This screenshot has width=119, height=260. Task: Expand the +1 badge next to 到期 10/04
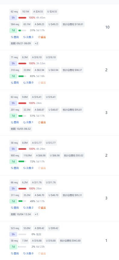pos(36,214)
